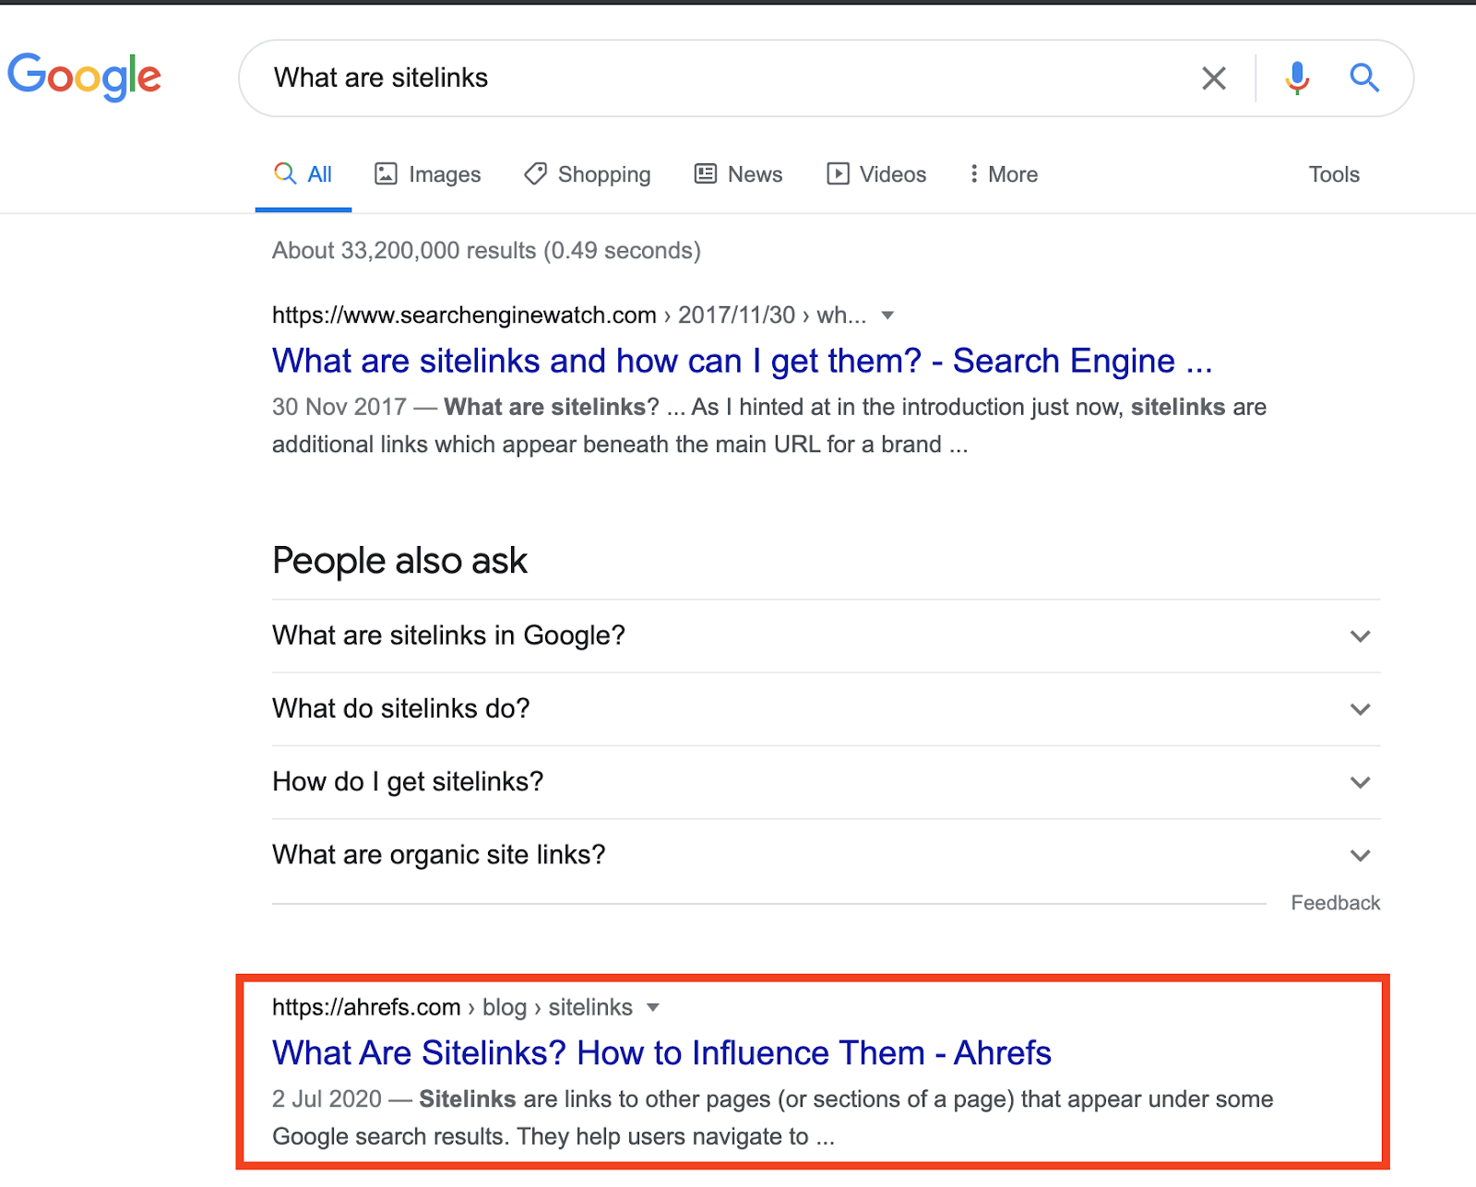Click the question text "What are sitelinks in Google?"
This screenshot has height=1187, width=1476.
(448, 635)
